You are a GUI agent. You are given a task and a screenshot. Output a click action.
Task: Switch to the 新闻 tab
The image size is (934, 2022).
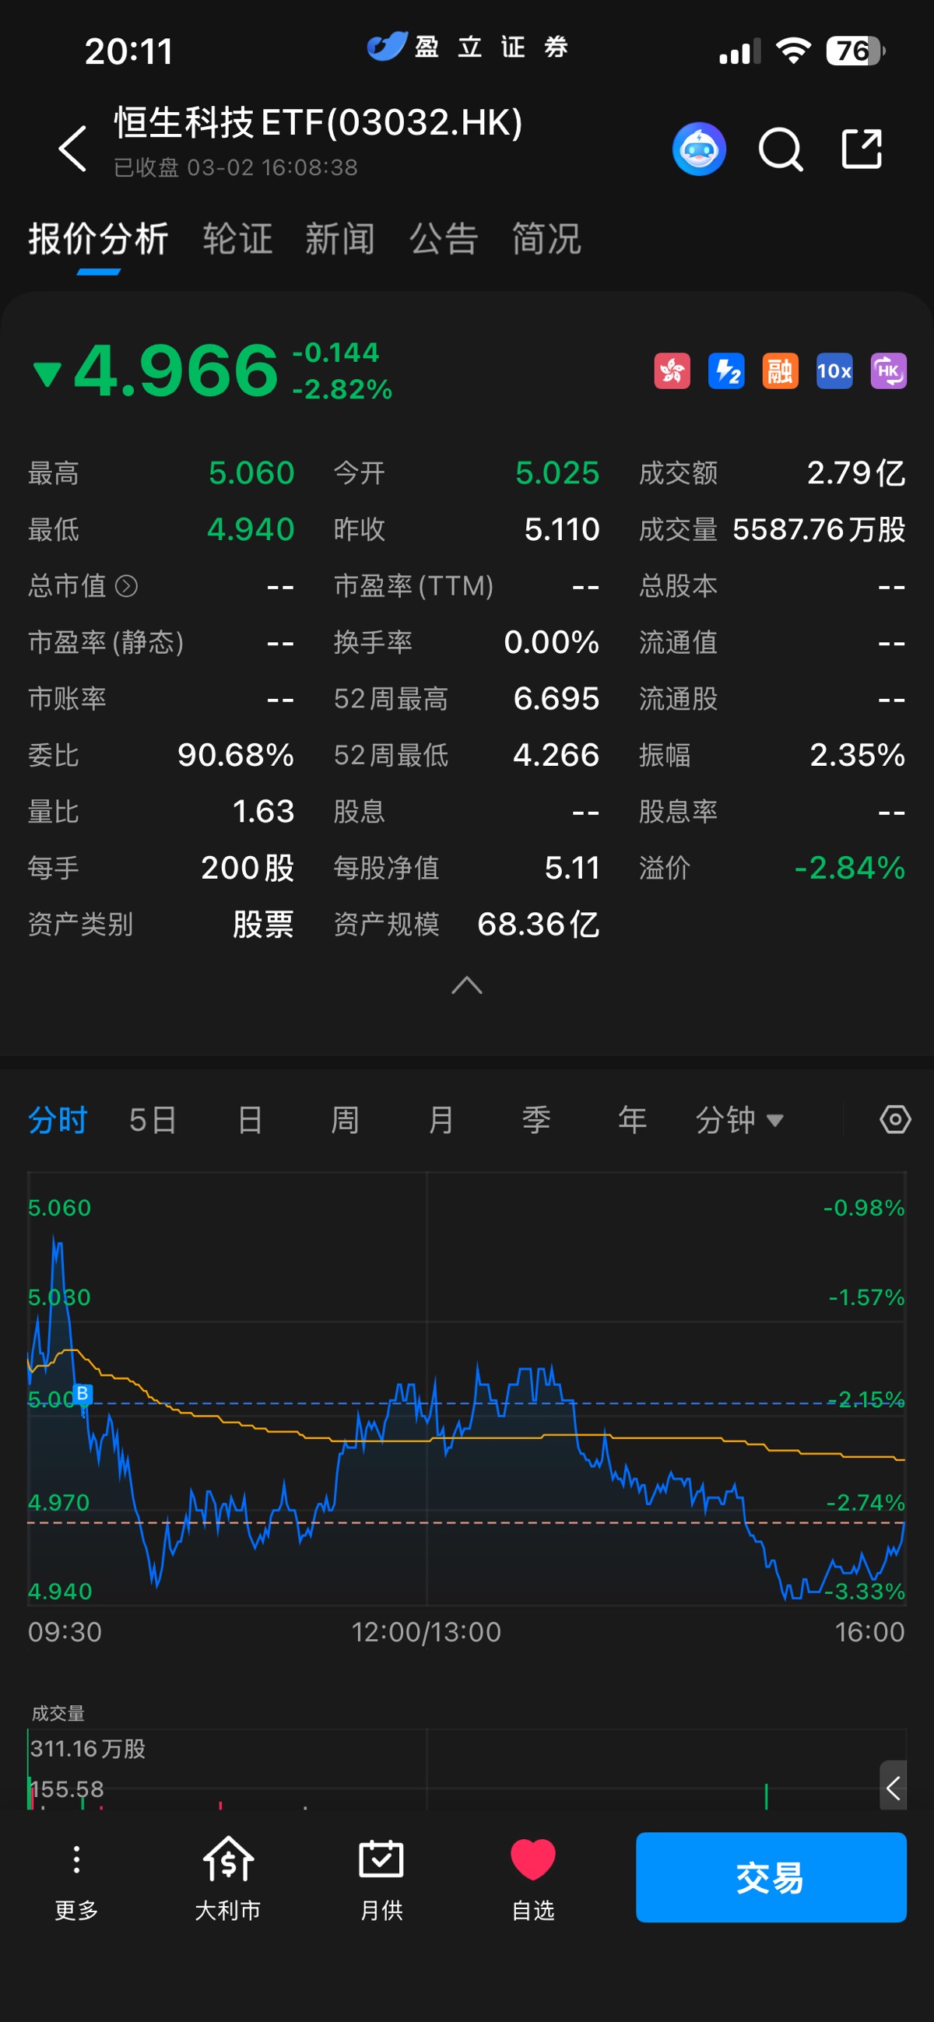(x=340, y=239)
